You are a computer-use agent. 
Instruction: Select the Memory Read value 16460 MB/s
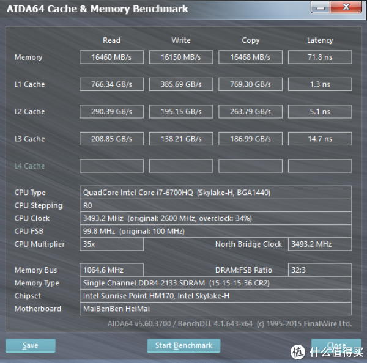111,57
